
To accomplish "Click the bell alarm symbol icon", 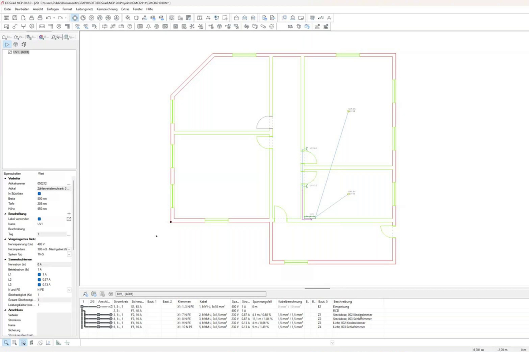I will (x=149, y=26).
